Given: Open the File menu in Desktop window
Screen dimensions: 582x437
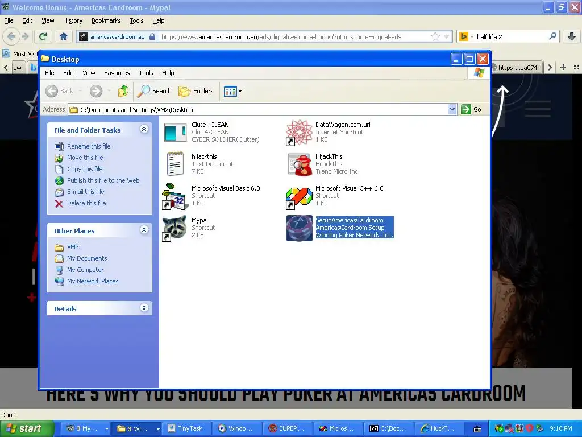Looking at the screenshot, I should [49, 73].
